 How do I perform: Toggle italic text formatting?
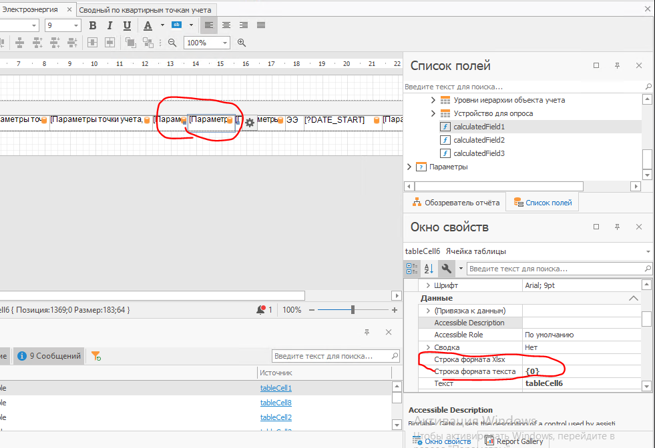(x=110, y=25)
